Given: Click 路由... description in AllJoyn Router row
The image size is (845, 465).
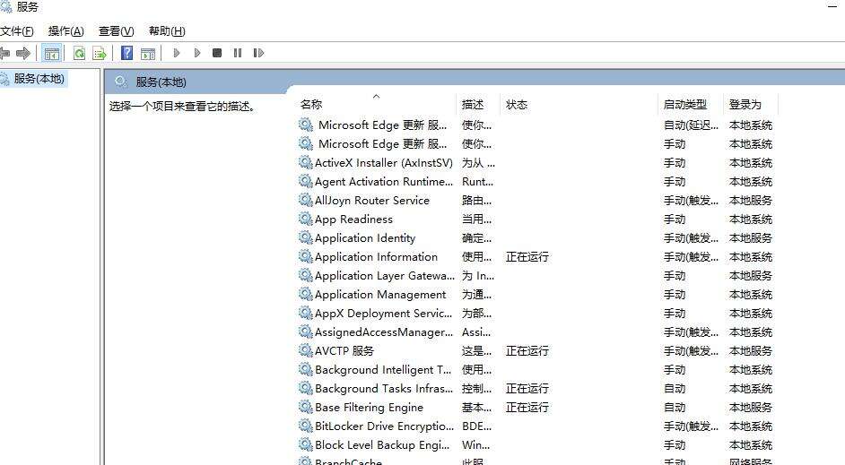Looking at the screenshot, I should (x=476, y=200).
